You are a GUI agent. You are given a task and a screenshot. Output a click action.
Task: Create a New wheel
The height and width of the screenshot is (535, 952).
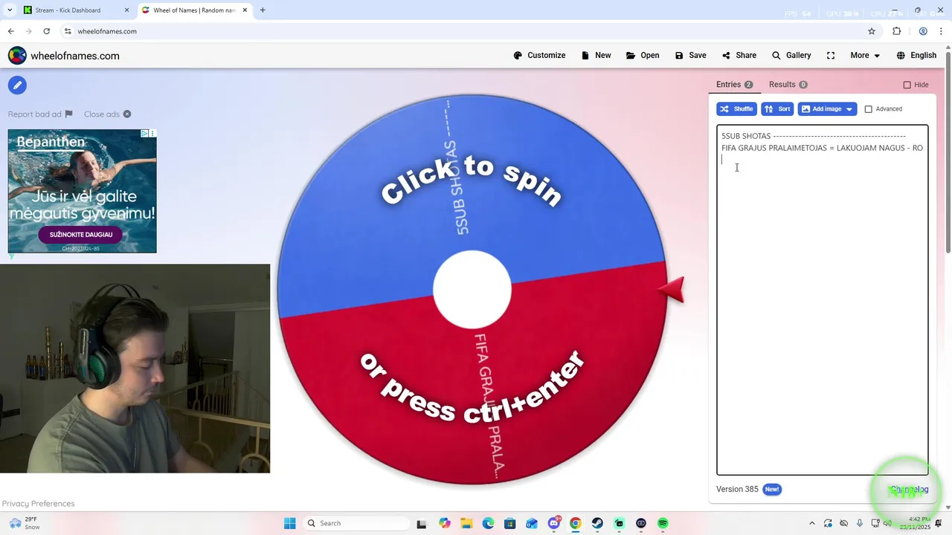pos(596,56)
